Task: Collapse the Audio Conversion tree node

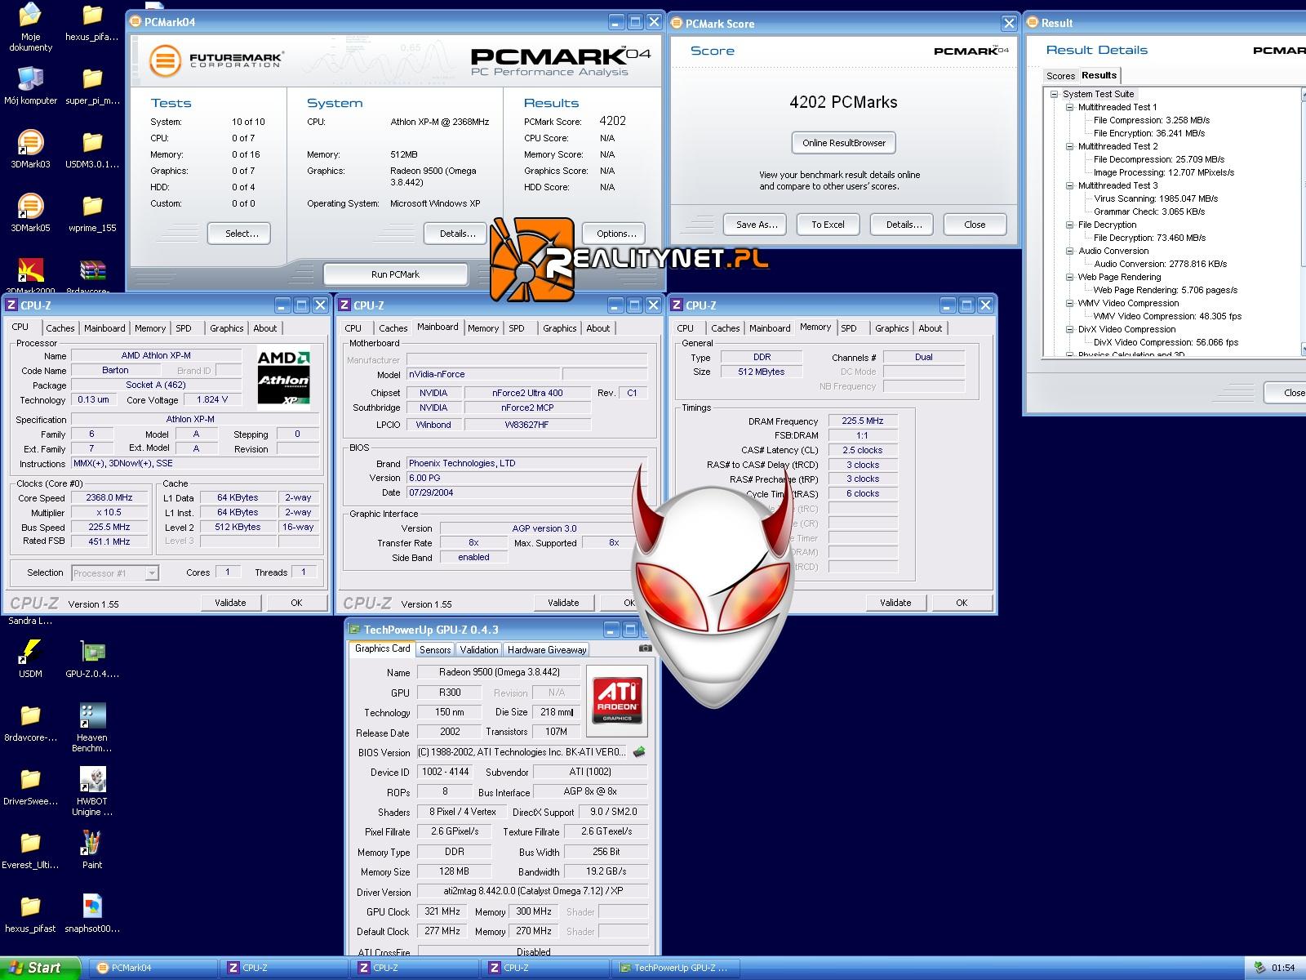Action: 1069,251
